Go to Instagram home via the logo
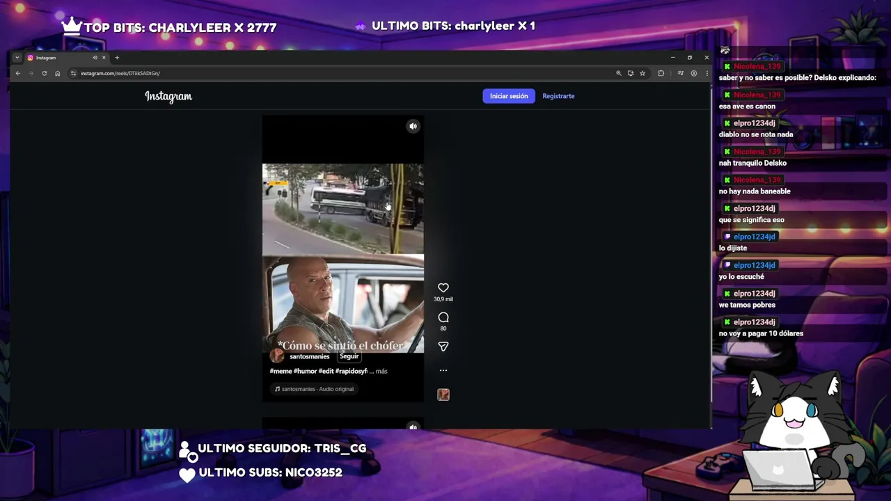Viewport: 891px width, 501px height. 168,96
